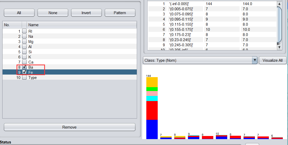Select the RI attribute row name
Image resolution: width=288 pixels, height=145 pixels.
30,31
